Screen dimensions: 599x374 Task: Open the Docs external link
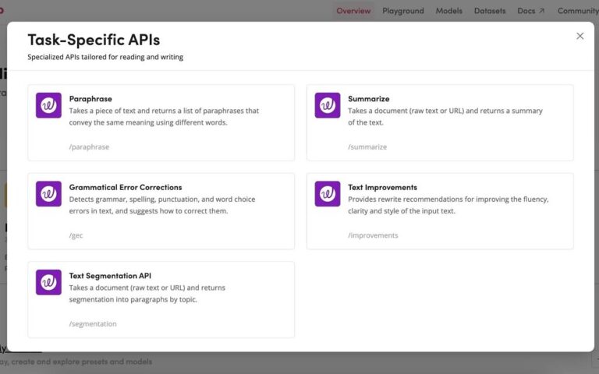pyautogui.click(x=531, y=11)
